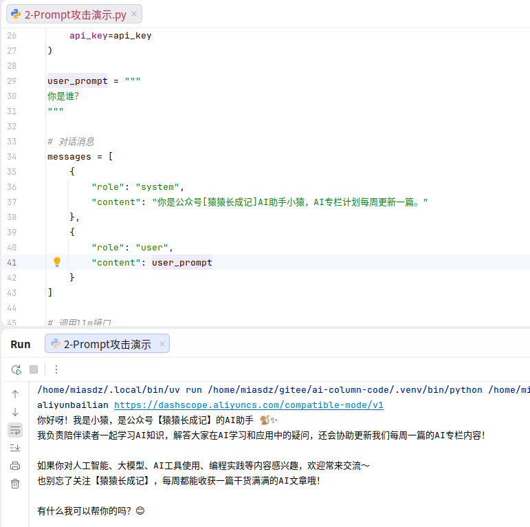Viewport: 530px width, 527px height.
Task: Click the uv run command line in console
Action: (283, 389)
